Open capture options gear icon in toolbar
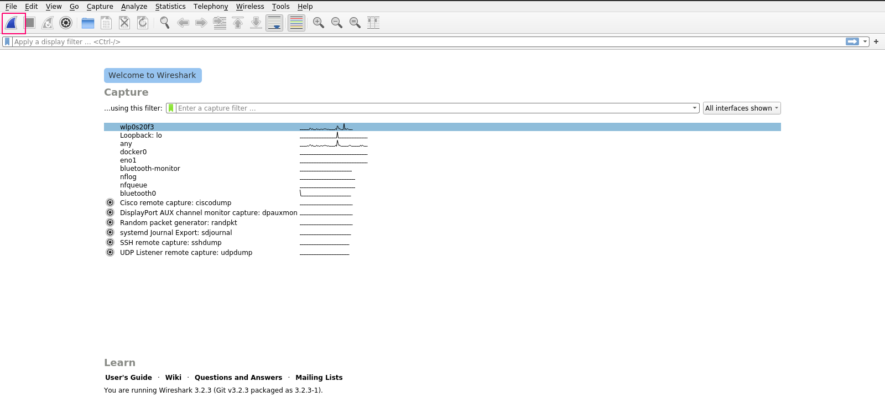Screen dimensions: 885x407 (66, 23)
